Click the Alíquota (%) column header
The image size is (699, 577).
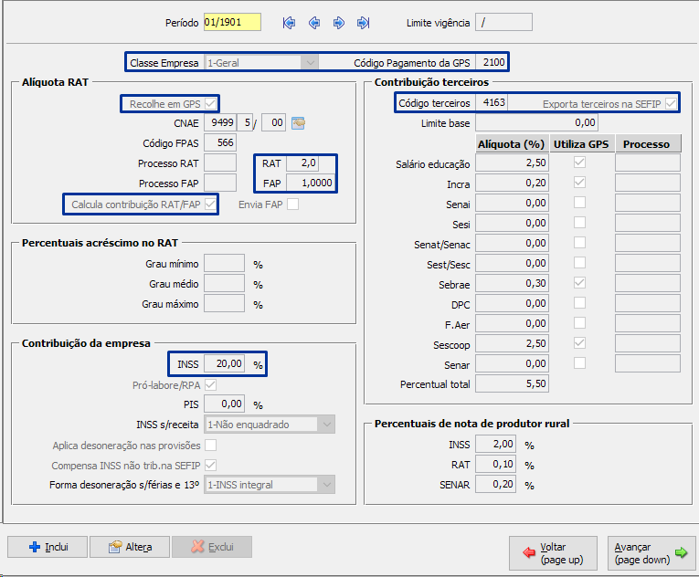pos(512,144)
